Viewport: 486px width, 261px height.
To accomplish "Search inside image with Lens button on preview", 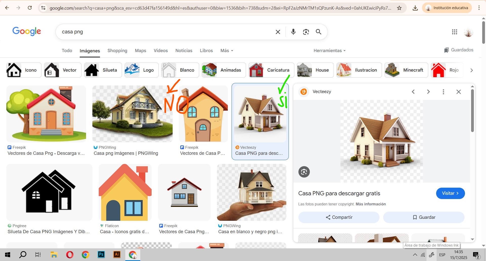I will tap(304, 172).
